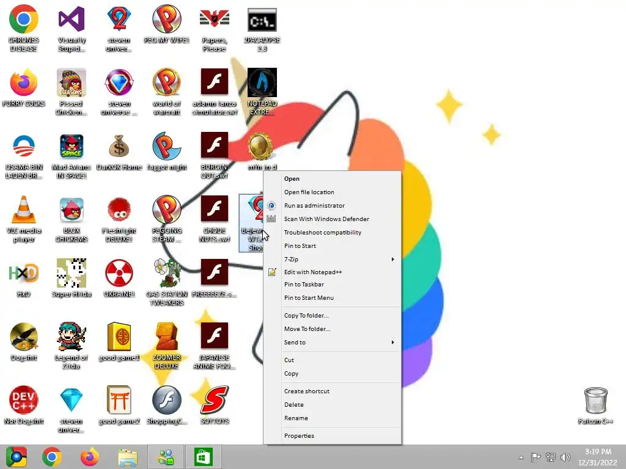Open the Mad Avians IN SPACE! icon
This screenshot has height=469, width=626.
point(72,146)
